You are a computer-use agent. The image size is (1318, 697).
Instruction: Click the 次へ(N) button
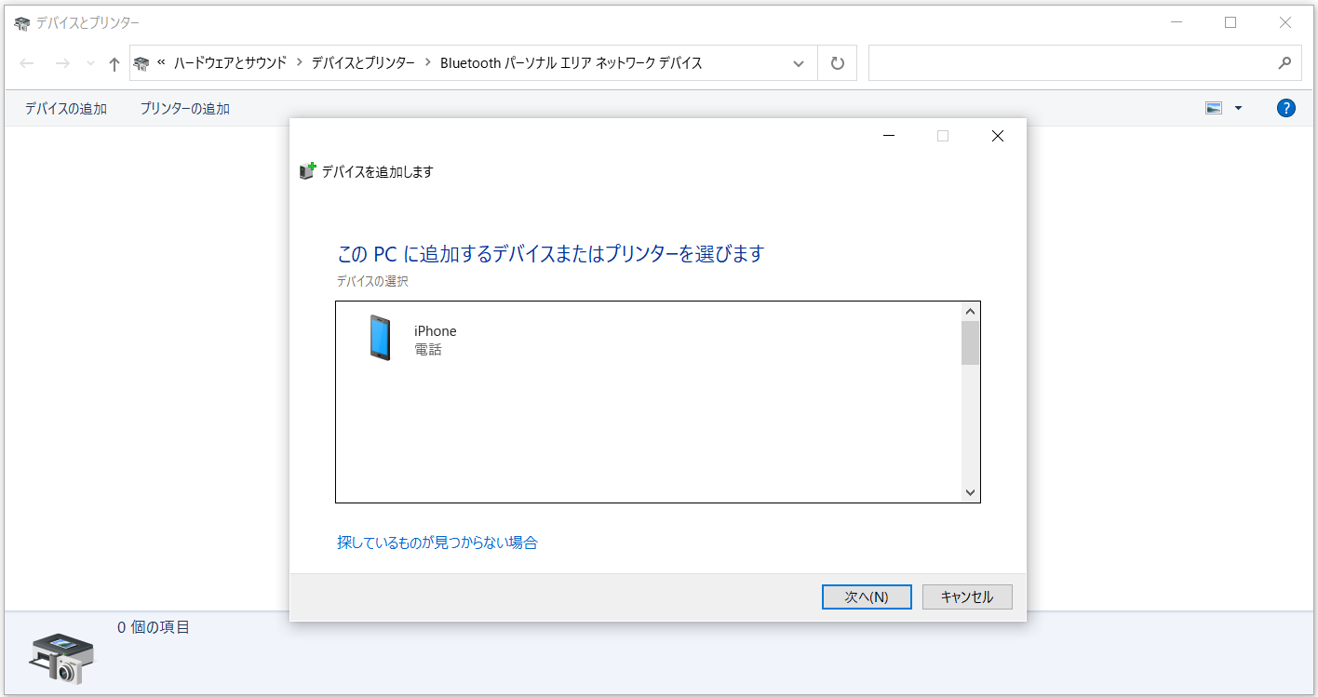867,596
